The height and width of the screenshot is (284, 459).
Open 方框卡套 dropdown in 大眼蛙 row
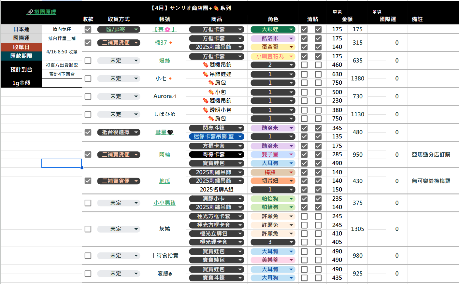tap(217, 29)
